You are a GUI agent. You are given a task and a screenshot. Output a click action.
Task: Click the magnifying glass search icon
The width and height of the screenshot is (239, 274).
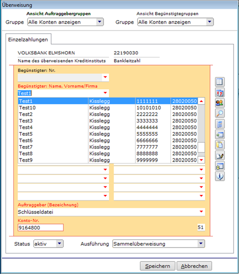(x=219, y=113)
